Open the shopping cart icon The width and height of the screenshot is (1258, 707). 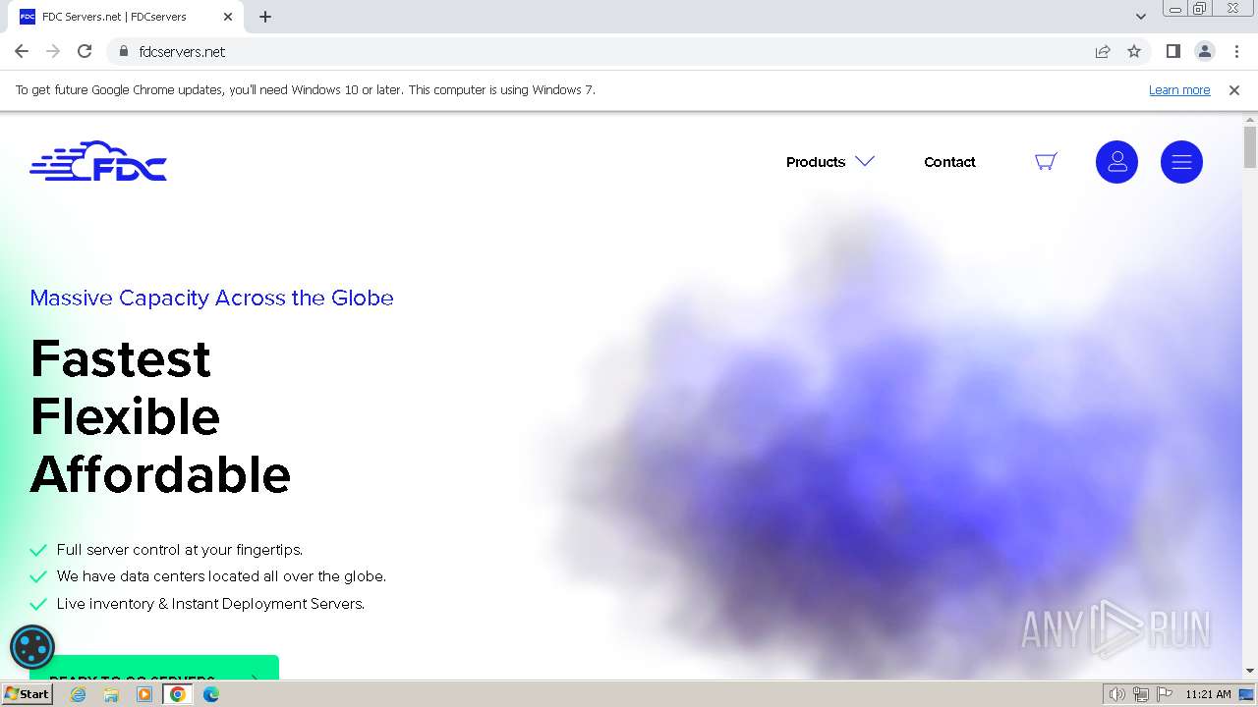coord(1046,162)
